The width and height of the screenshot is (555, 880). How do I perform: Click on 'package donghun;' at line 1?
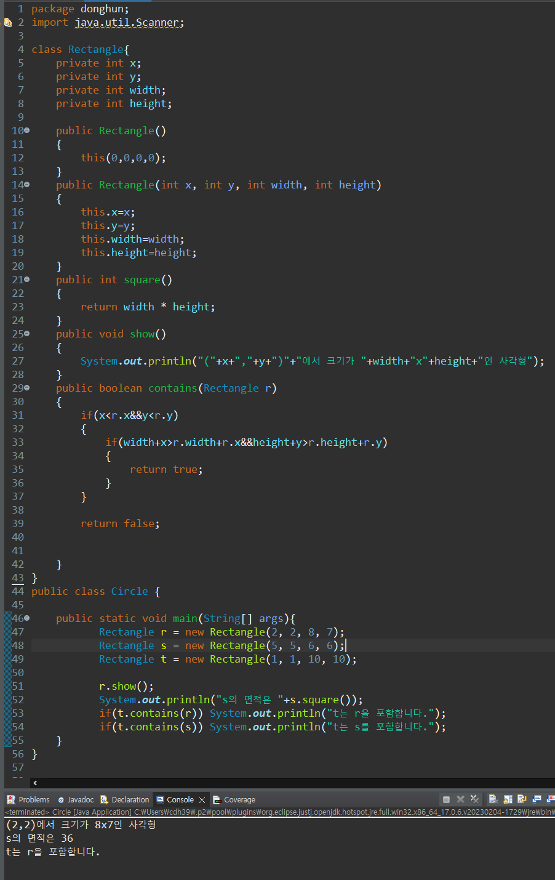[x=80, y=9]
